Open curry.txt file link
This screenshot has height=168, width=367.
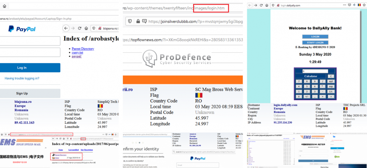coord(77,53)
